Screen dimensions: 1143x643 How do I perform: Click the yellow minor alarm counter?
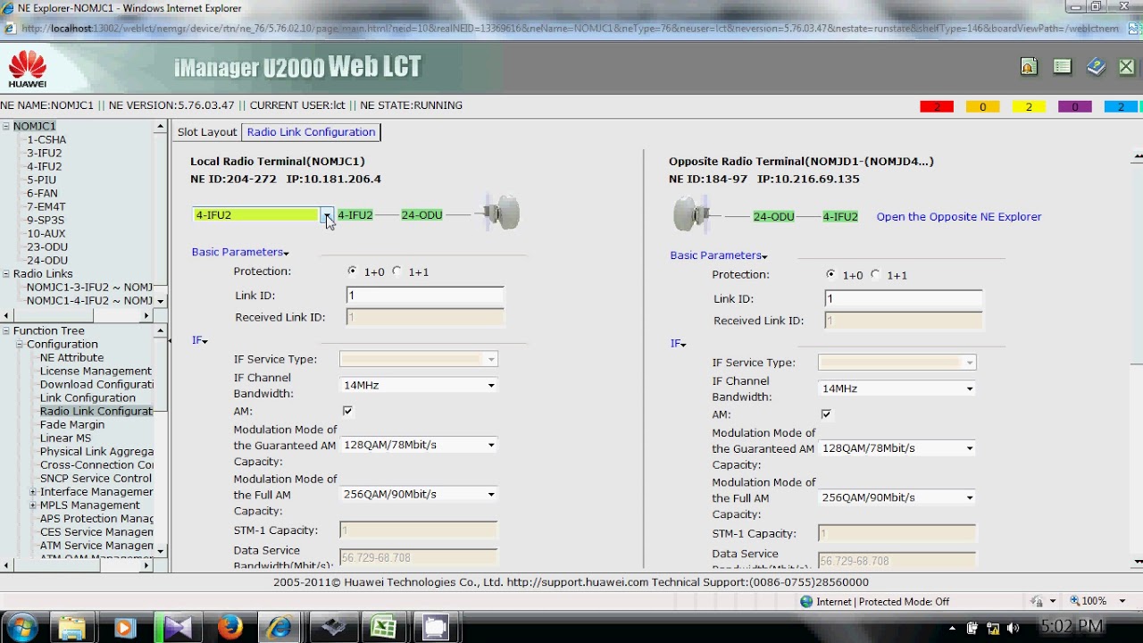1029,107
